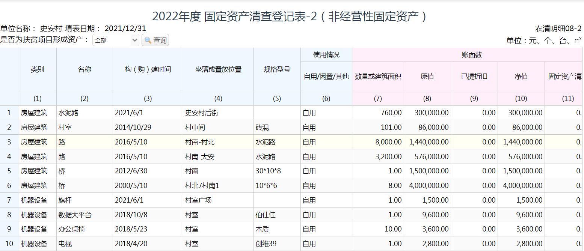Click the 构(购)建时间 column header

pyautogui.click(x=148, y=69)
